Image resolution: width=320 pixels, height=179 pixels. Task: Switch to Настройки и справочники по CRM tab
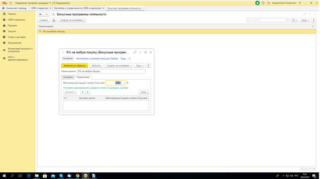click(78, 8)
